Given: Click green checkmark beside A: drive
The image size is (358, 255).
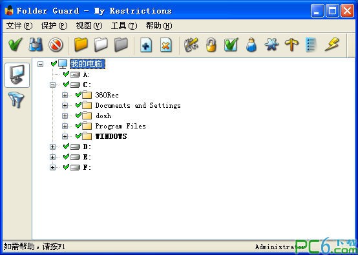Looking at the screenshot, I should click(66, 74).
